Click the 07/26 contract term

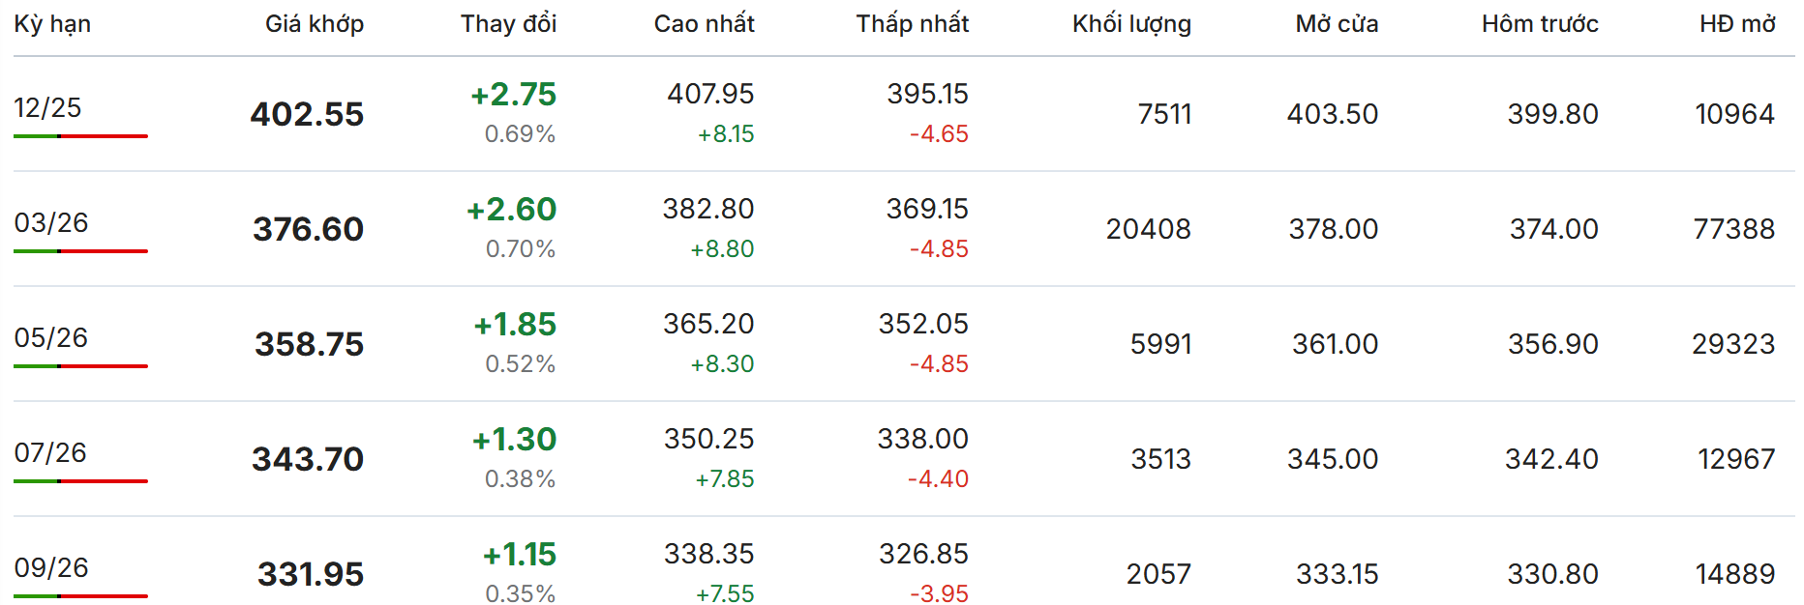tap(50, 453)
